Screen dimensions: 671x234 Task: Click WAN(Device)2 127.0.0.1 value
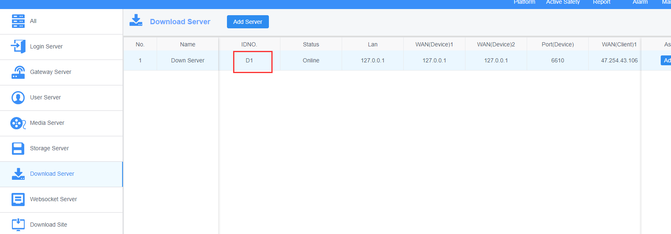[x=496, y=60]
